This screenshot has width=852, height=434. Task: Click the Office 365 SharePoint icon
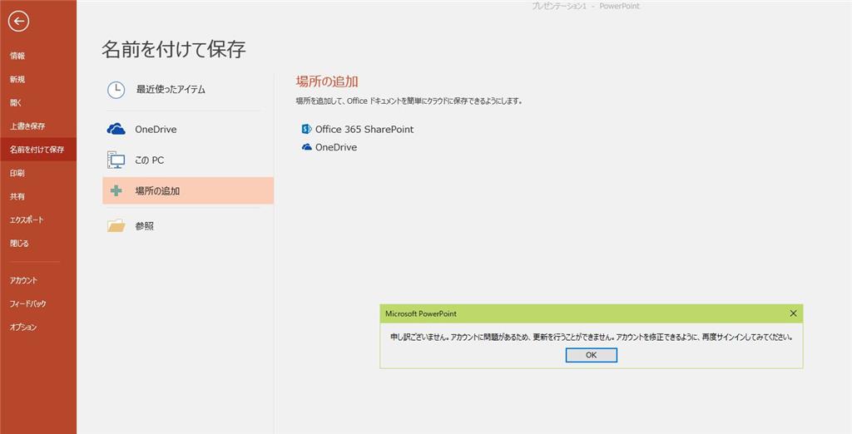tap(306, 129)
